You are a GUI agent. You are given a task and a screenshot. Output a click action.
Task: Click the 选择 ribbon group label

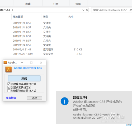[78, 4]
